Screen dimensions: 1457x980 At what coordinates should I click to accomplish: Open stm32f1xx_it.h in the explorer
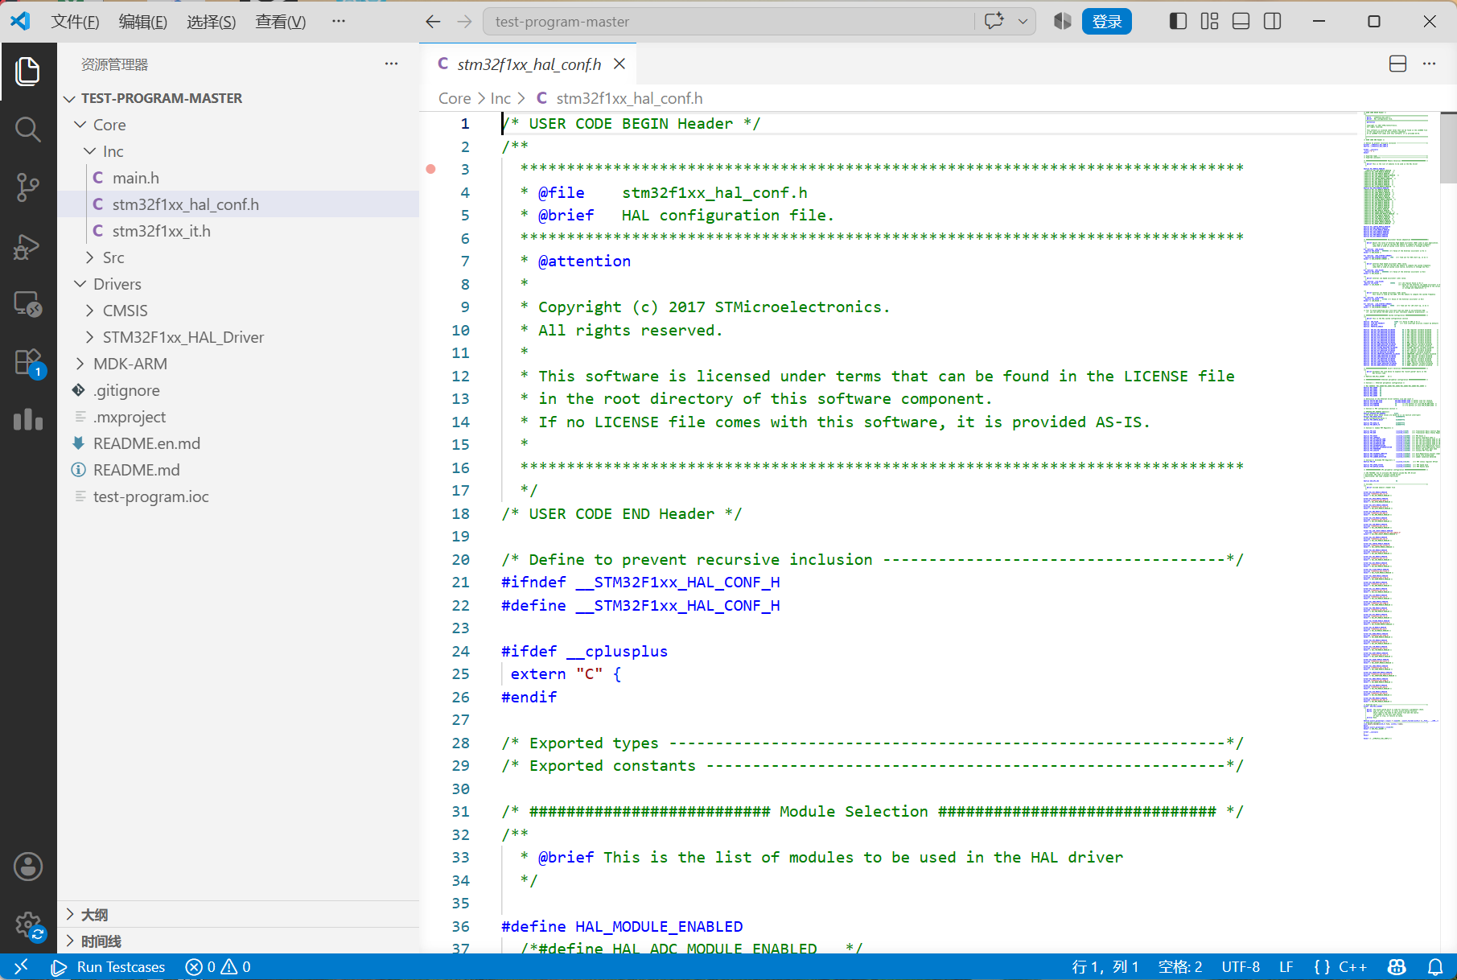(238, 231)
